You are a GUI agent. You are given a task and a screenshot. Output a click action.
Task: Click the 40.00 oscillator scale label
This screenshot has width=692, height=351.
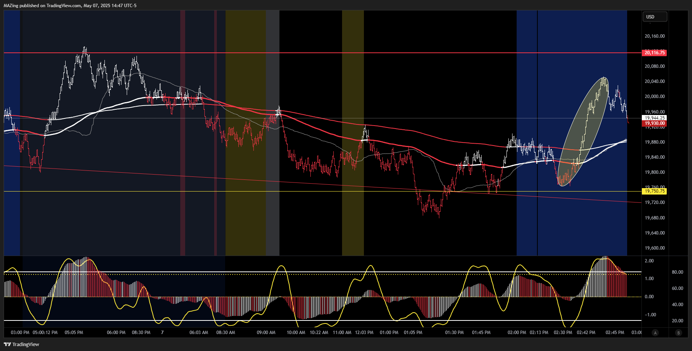pos(678,305)
